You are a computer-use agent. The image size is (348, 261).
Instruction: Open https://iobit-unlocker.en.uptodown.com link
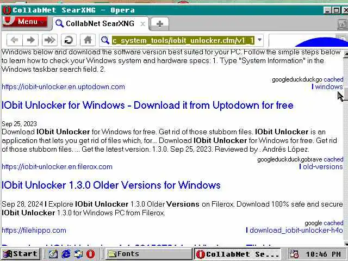63,87
